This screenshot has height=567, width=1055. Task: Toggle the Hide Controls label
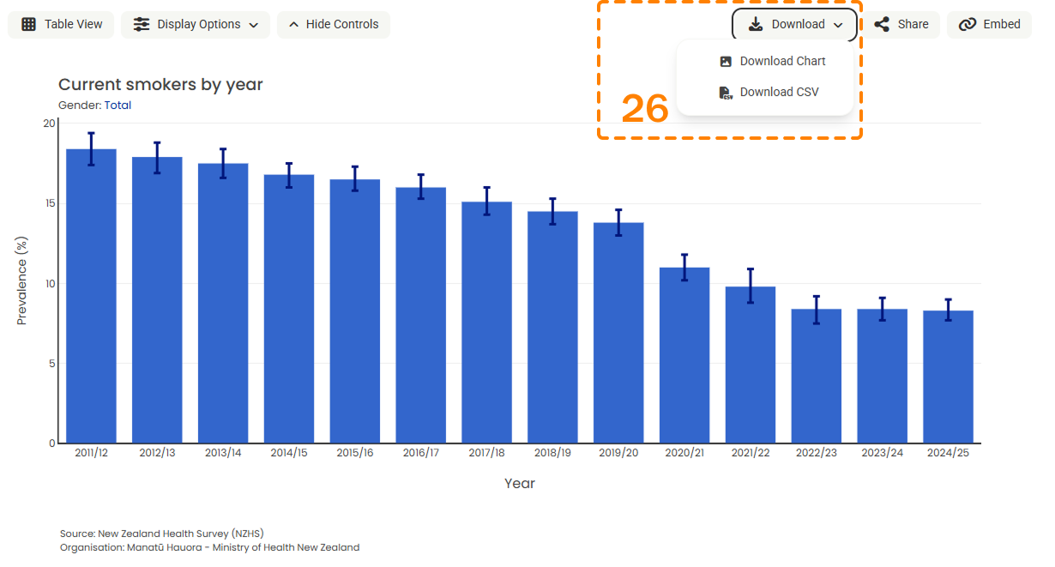point(342,25)
